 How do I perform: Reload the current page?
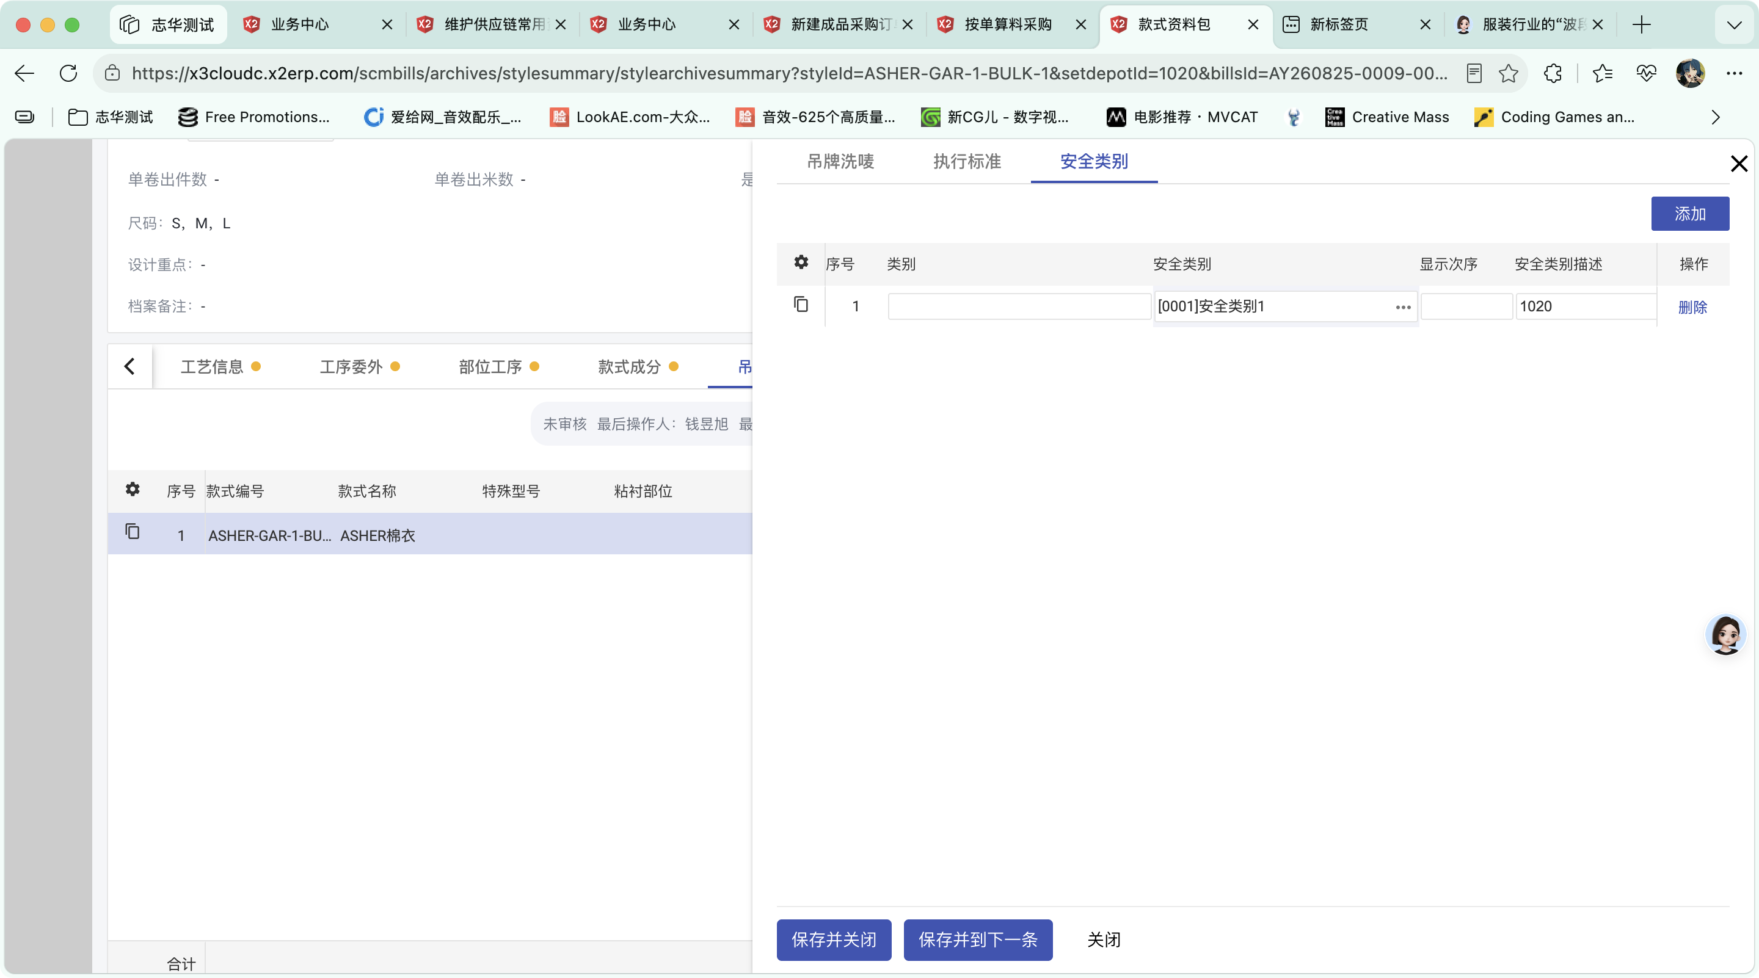(x=68, y=73)
